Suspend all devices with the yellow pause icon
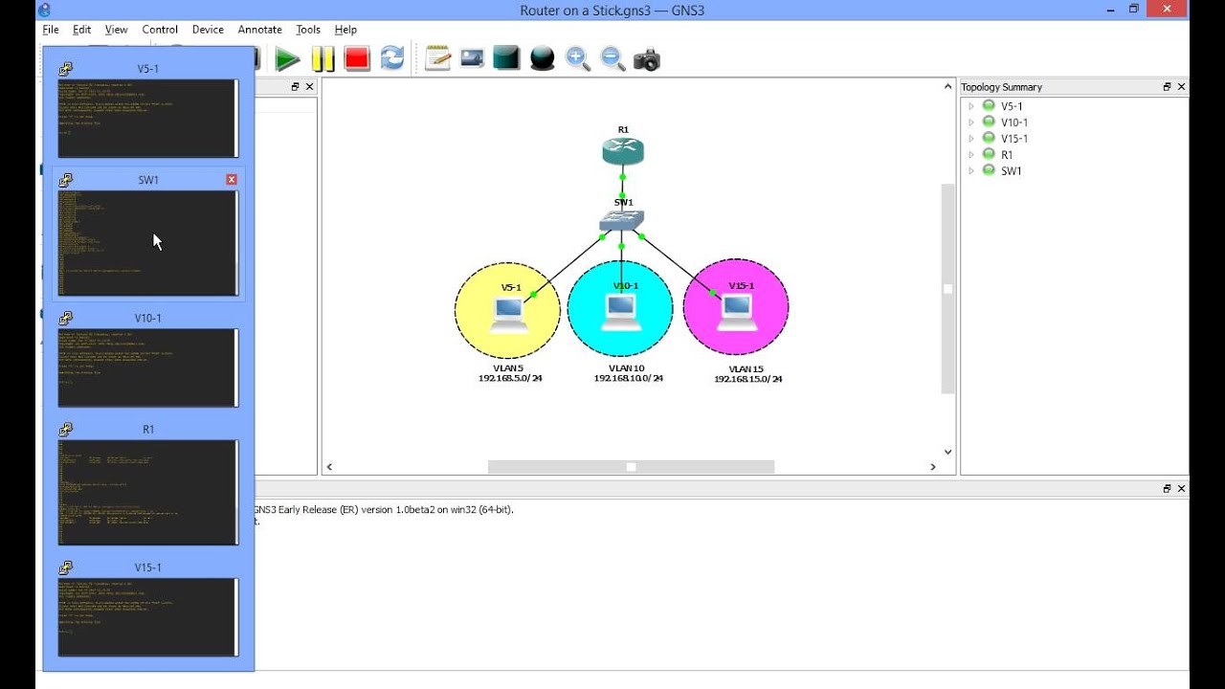This screenshot has height=689, width=1225. pyautogui.click(x=323, y=59)
